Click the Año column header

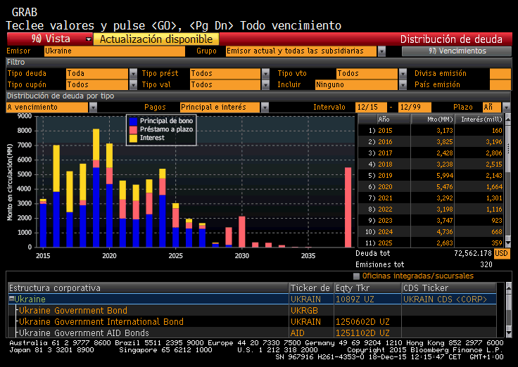tap(393, 120)
